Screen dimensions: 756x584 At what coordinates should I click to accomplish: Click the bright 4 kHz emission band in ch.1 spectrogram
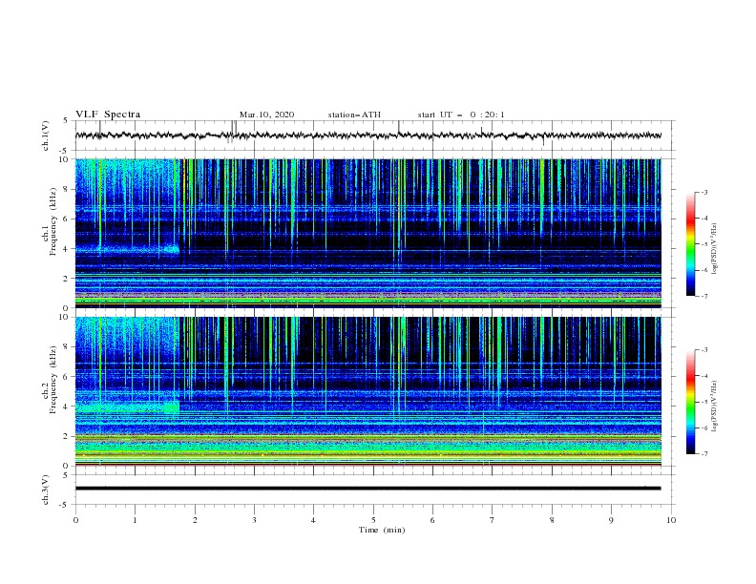pos(127,249)
